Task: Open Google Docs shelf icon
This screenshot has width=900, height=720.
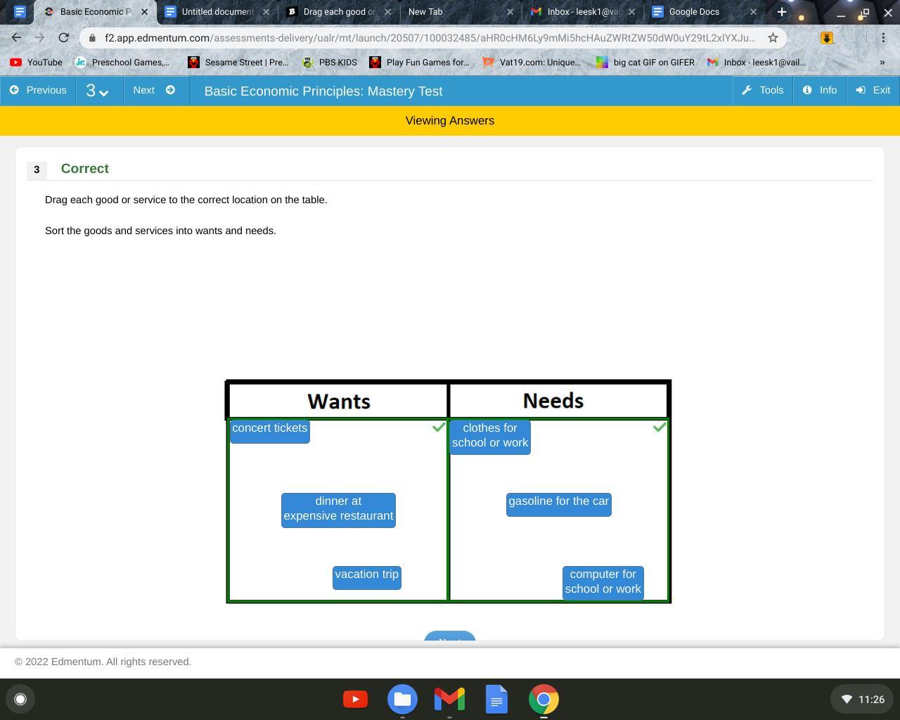Action: [x=496, y=699]
